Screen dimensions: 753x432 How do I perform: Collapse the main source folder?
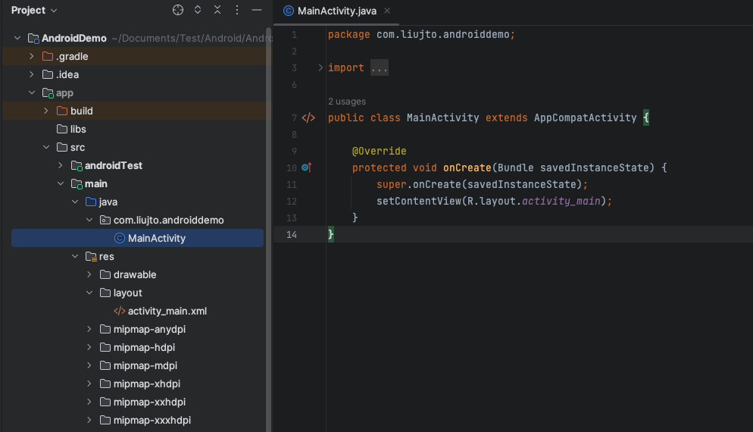(61, 183)
